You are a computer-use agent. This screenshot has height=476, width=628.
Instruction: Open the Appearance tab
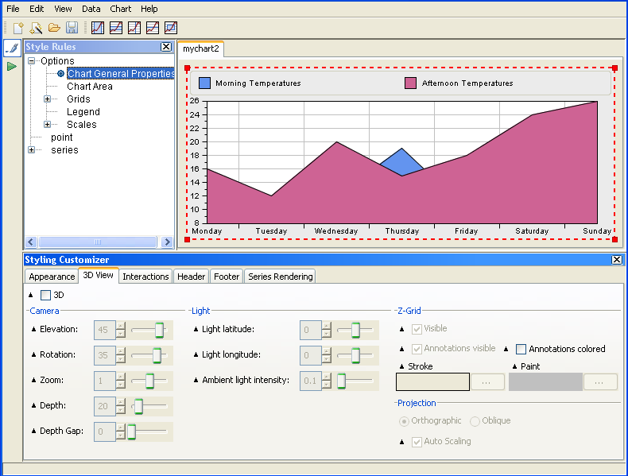pyautogui.click(x=52, y=277)
